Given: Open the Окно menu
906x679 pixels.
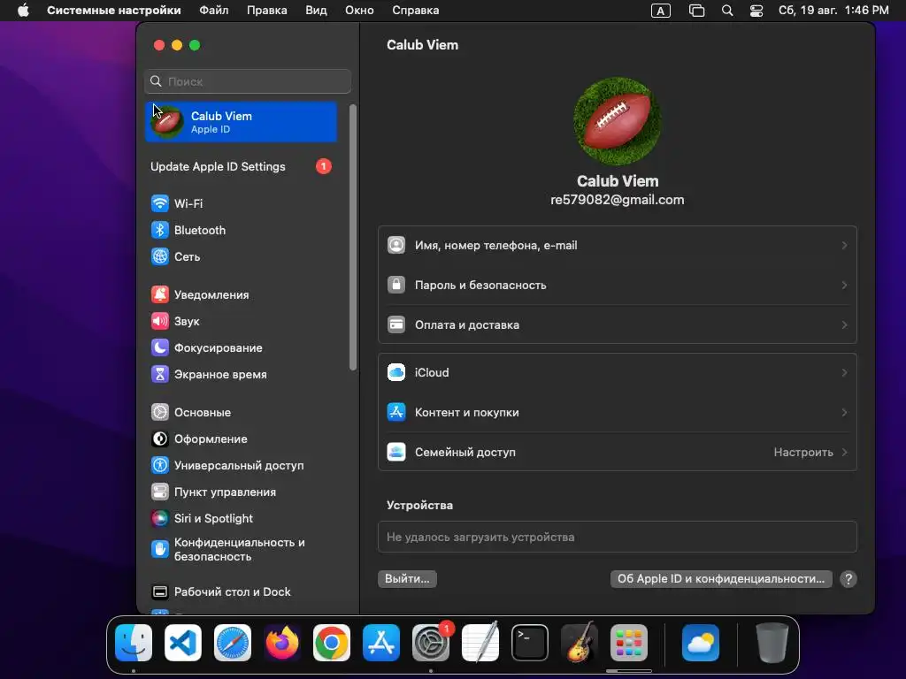Looking at the screenshot, I should (x=359, y=11).
